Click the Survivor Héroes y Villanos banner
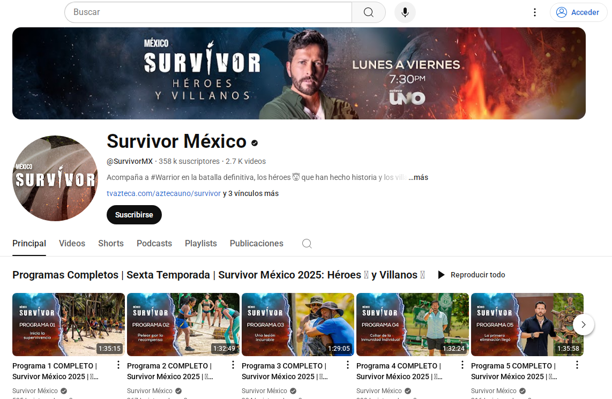 tap(299, 73)
